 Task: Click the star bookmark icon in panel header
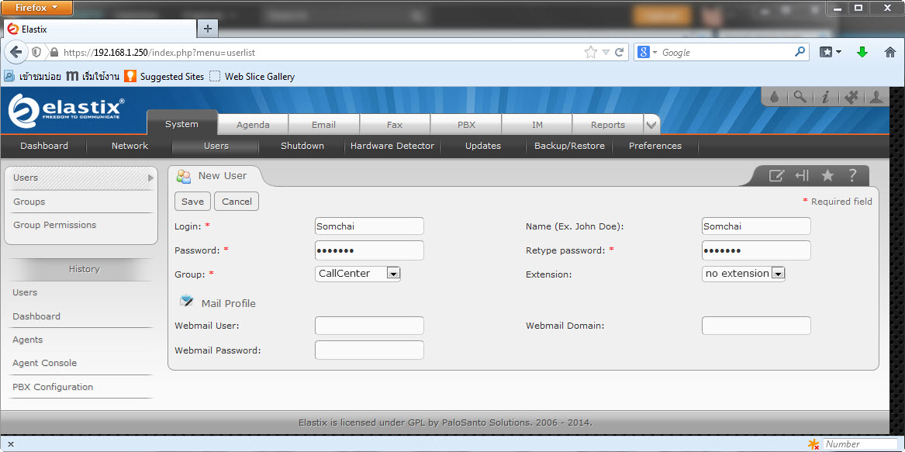(827, 176)
